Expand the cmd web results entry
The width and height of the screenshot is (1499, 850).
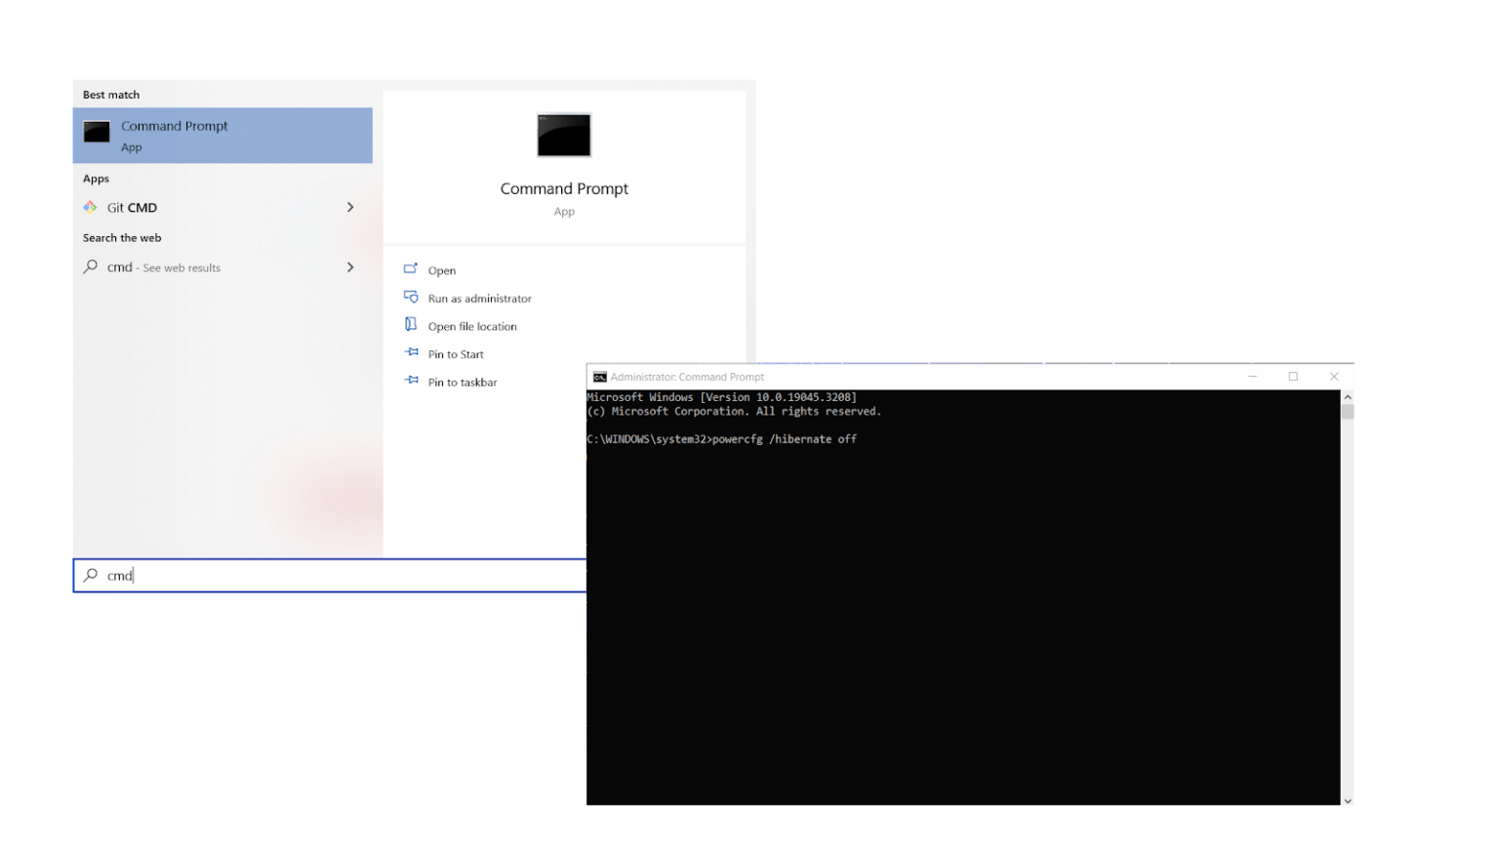(350, 266)
